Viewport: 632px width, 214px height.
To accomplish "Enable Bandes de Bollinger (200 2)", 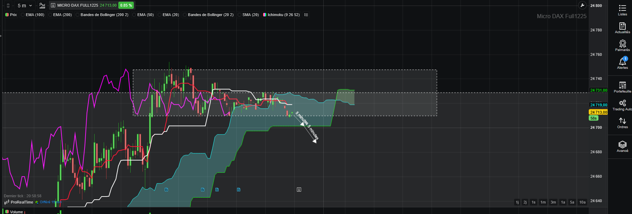I will click(x=78, y=15).
